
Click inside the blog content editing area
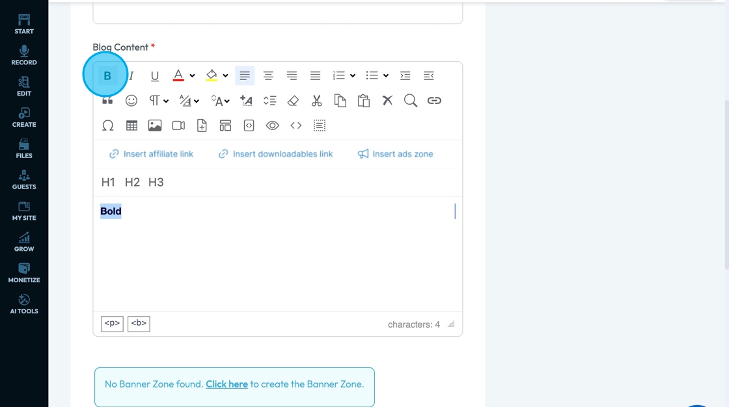coord(277,254)
